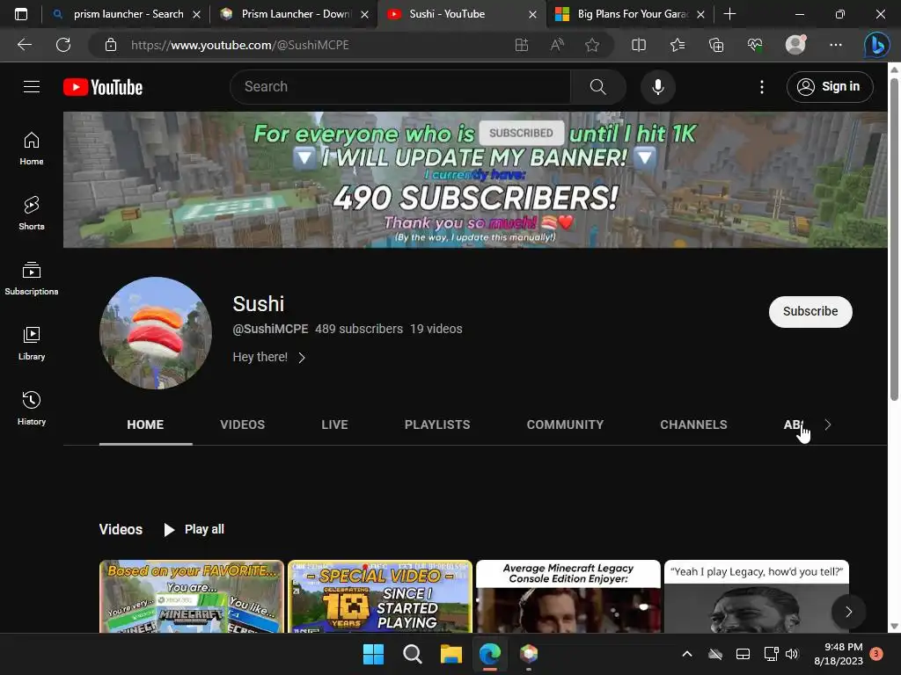Subscribe to the Sushi channel
Viewport: 901px width, 675px height.
pos(810,312)
